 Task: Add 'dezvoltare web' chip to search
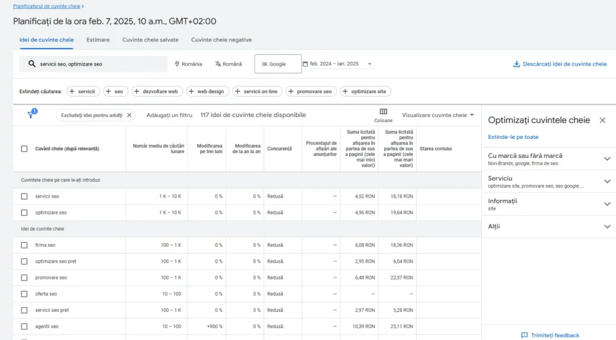[157, 91]
